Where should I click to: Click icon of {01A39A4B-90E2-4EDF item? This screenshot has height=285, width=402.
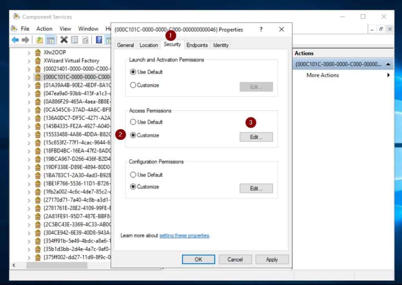(38, 85)
